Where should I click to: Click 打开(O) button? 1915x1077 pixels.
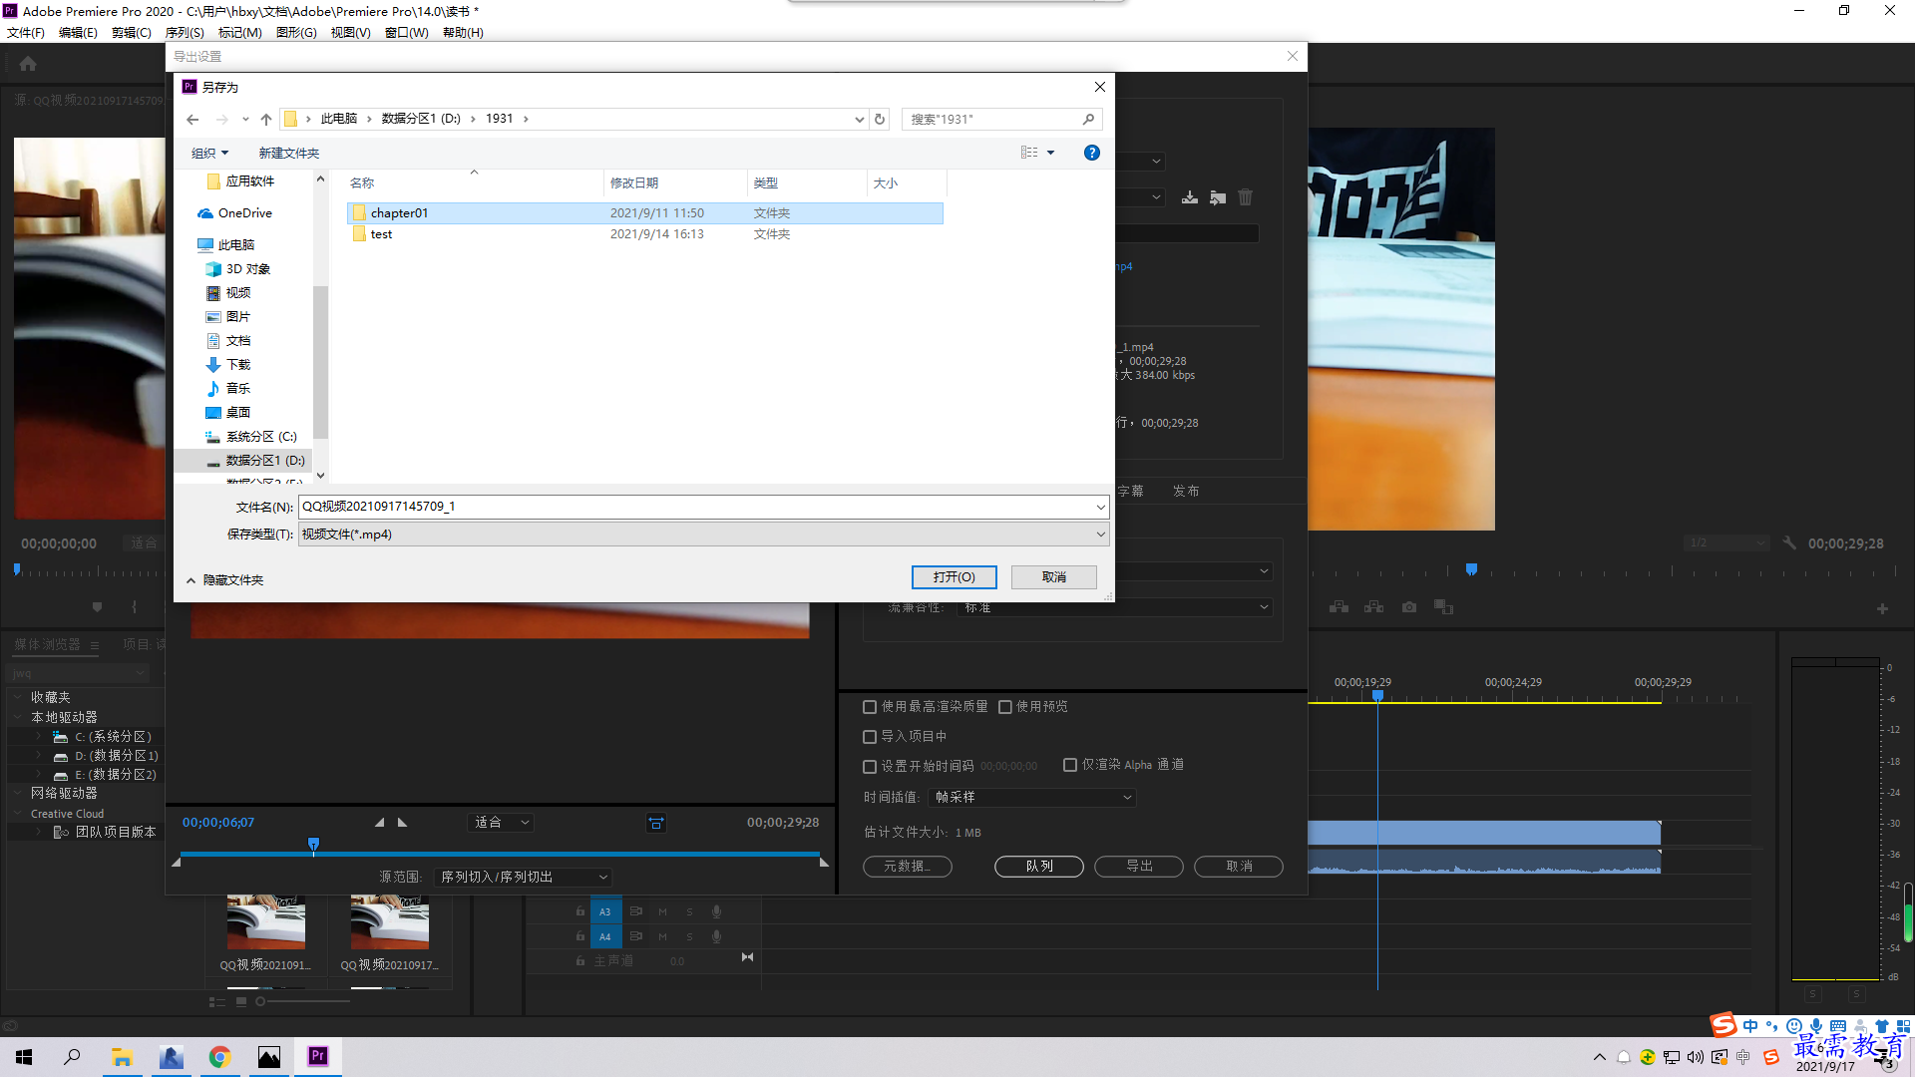[x=954, y=577]
